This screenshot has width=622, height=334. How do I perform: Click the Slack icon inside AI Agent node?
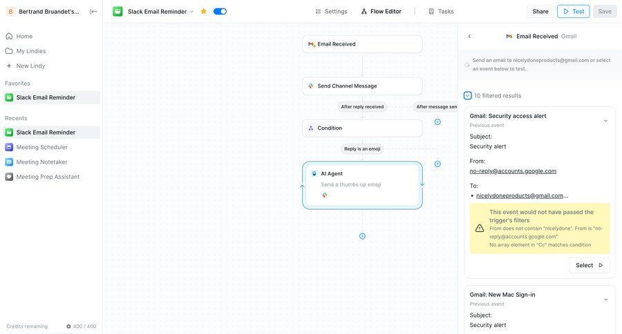pyautogui.click(x=325, y=195)
